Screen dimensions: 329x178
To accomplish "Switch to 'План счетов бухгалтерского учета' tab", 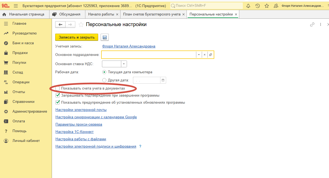I will tap(152, 14).
